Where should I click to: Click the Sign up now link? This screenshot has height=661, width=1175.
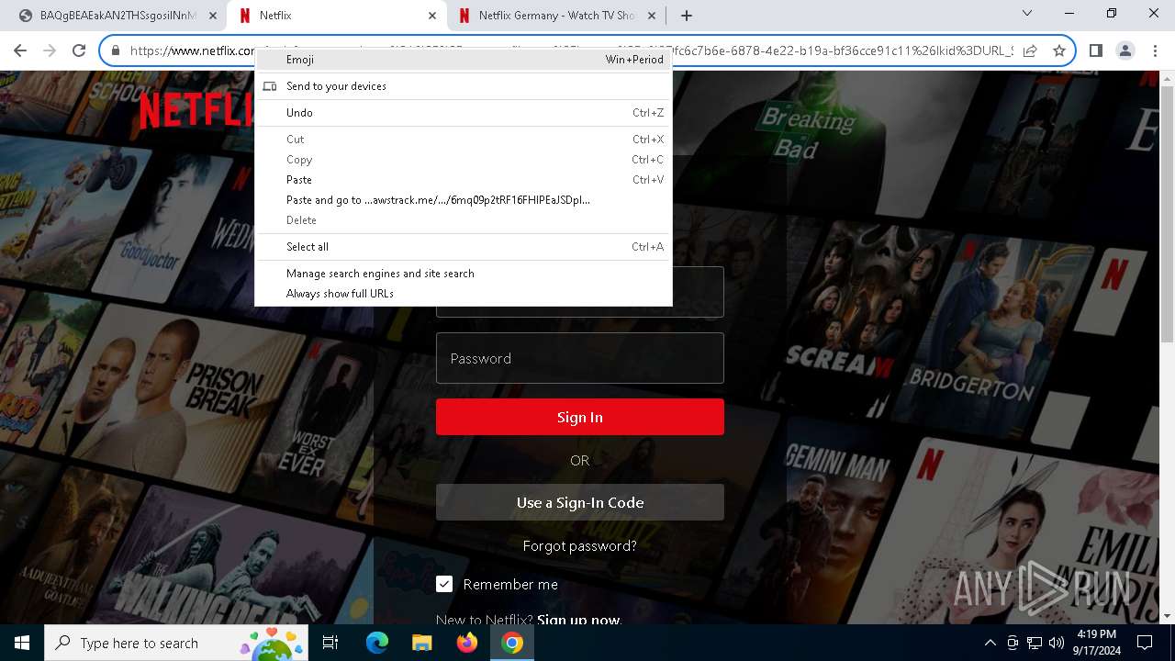click(579, 620)
